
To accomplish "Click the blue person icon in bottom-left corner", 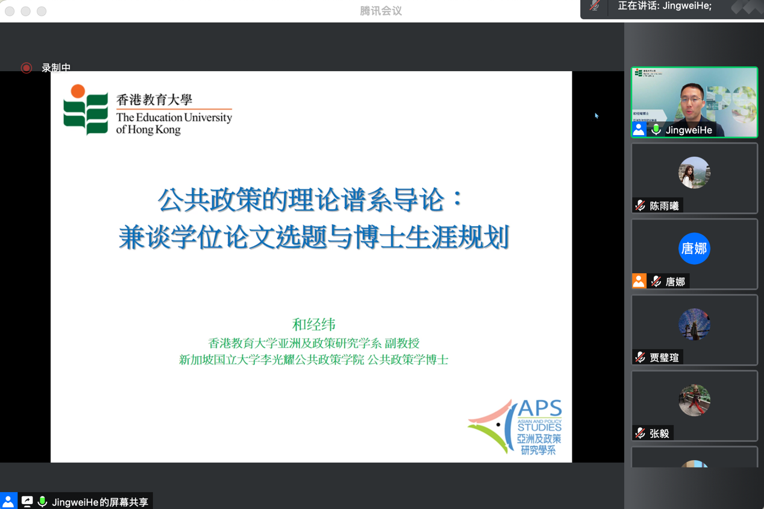I will click(8, 501).
